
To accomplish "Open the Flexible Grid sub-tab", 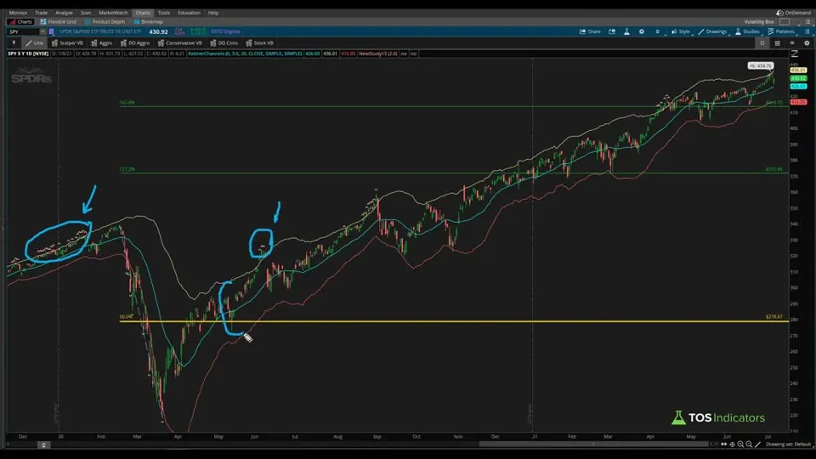I will tap(59, 22).
